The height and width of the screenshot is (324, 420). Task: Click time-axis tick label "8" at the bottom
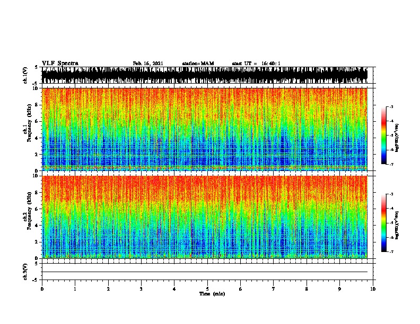coord(307,289)
